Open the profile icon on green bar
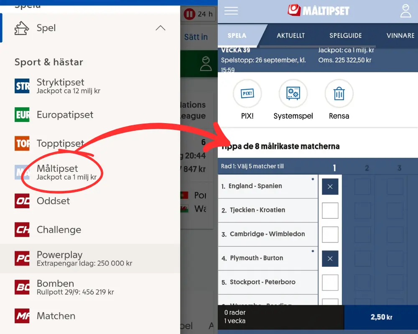418x334 pixels. point(206,63)
